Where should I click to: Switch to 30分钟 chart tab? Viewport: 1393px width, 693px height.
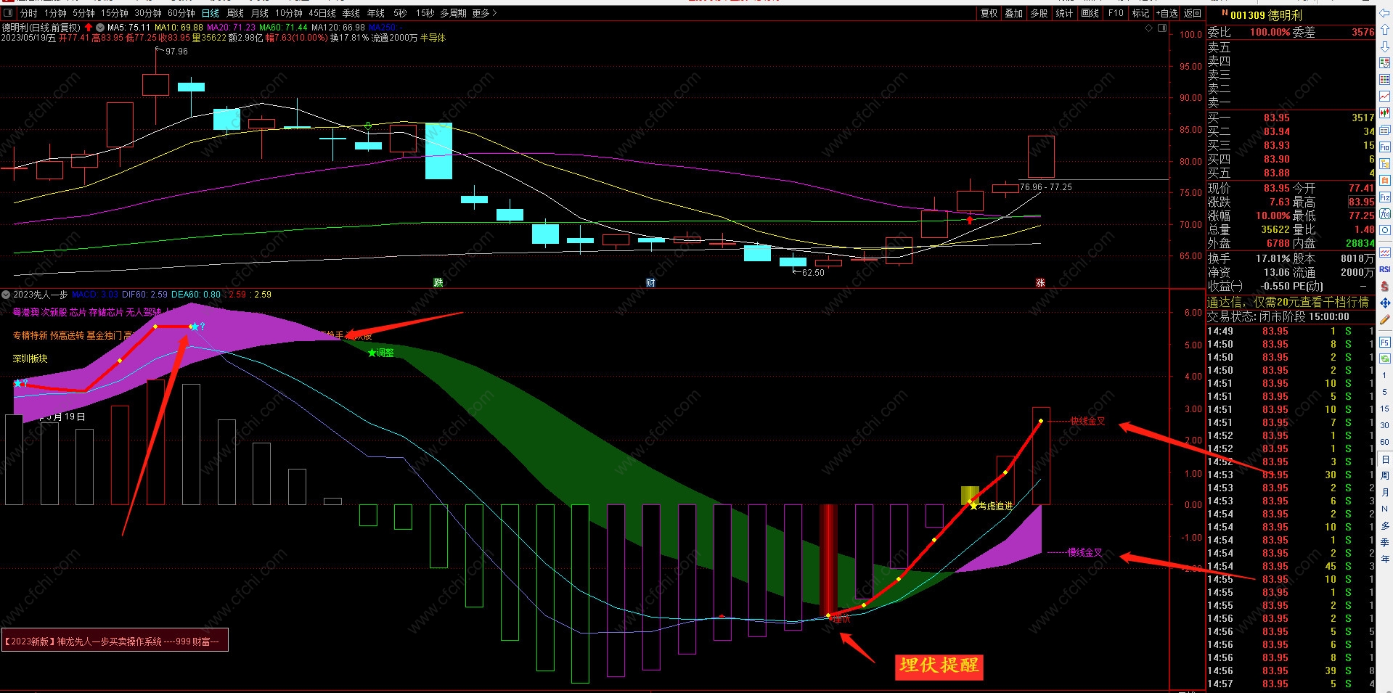click(148, 13)
